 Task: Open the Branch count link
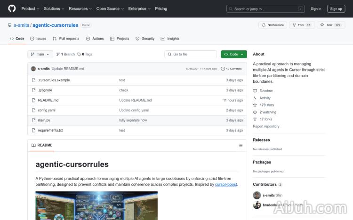coord(65,55)
